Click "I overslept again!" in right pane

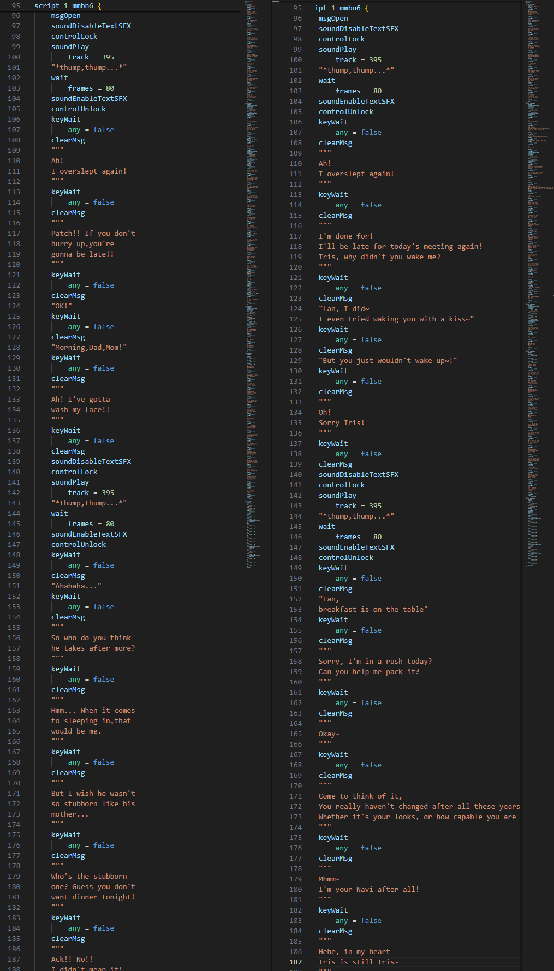pyautogui.click(x=356, y=174)
